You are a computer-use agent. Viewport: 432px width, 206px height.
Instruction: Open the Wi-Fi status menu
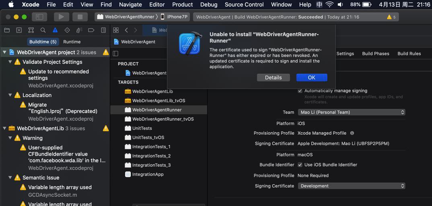(329, 4)
